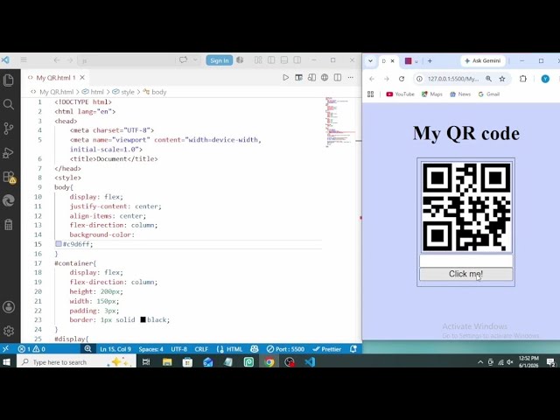Click the black color swatch on line 23
The width and height of the screenshot is (560, 420).
pyautogui.click(x=143, y=319)
